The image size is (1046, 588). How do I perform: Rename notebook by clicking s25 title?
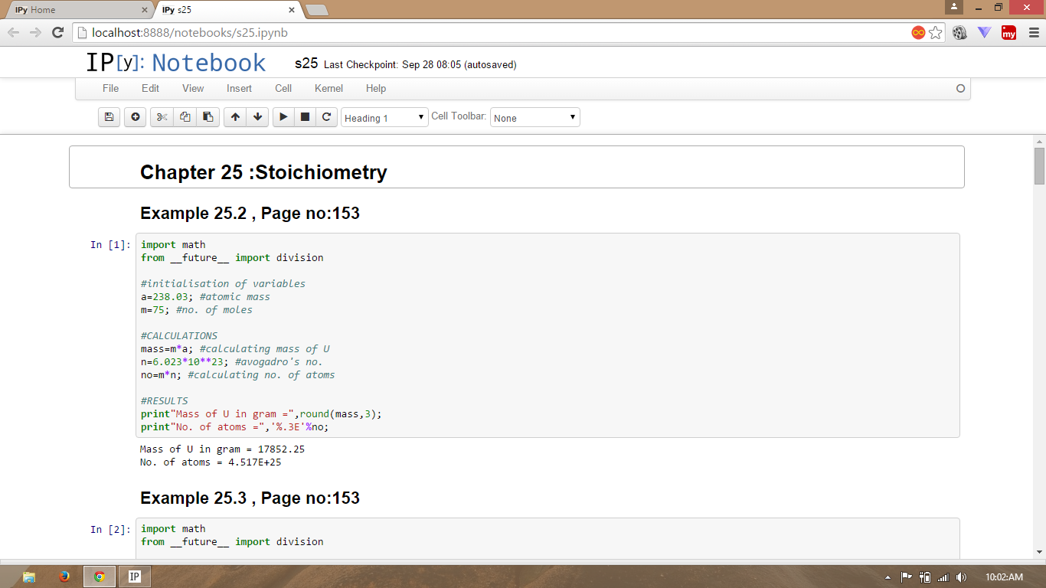pyautogui.click(x=306, y=64)
